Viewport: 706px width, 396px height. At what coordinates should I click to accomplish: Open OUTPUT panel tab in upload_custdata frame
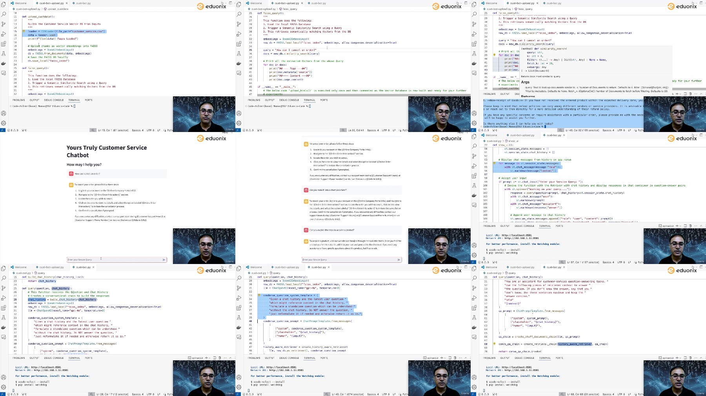[x=35, y=100]
